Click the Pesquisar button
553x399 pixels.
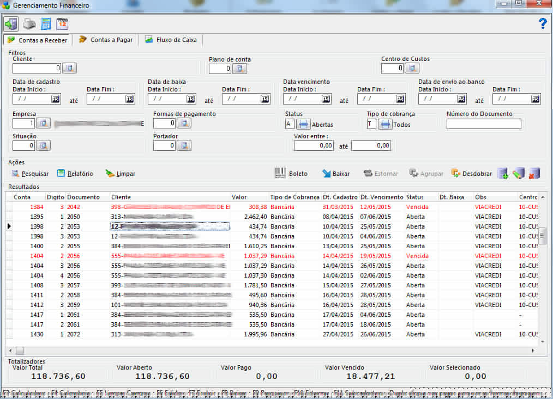[31, 174]
